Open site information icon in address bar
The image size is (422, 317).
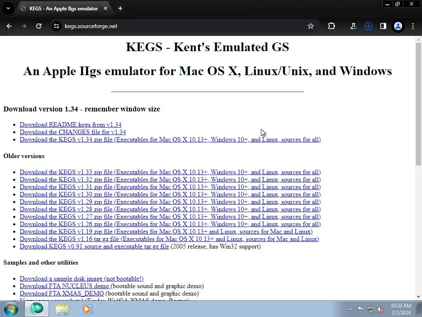pos(56,26)
